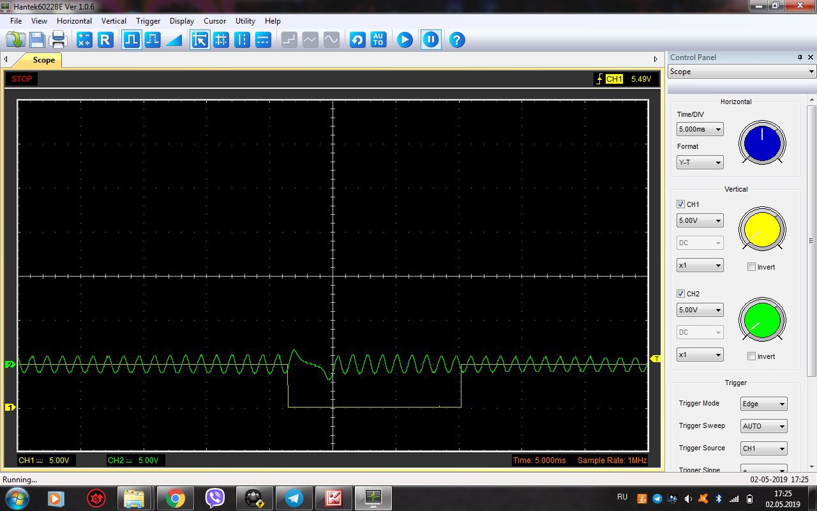Select the second pulse icon with dotted base
817x511 pixels.
click(153, 40)
